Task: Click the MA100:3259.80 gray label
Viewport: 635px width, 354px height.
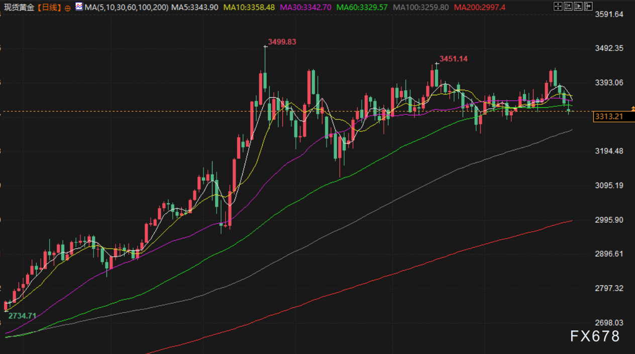Action: pos(420,8)
